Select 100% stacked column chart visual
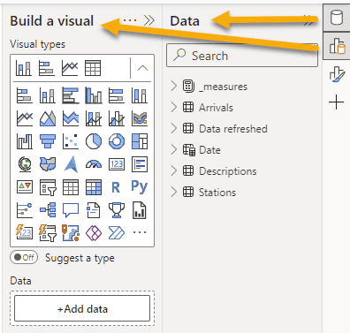Viewport: 350px width, 333px height. [140, 95]
